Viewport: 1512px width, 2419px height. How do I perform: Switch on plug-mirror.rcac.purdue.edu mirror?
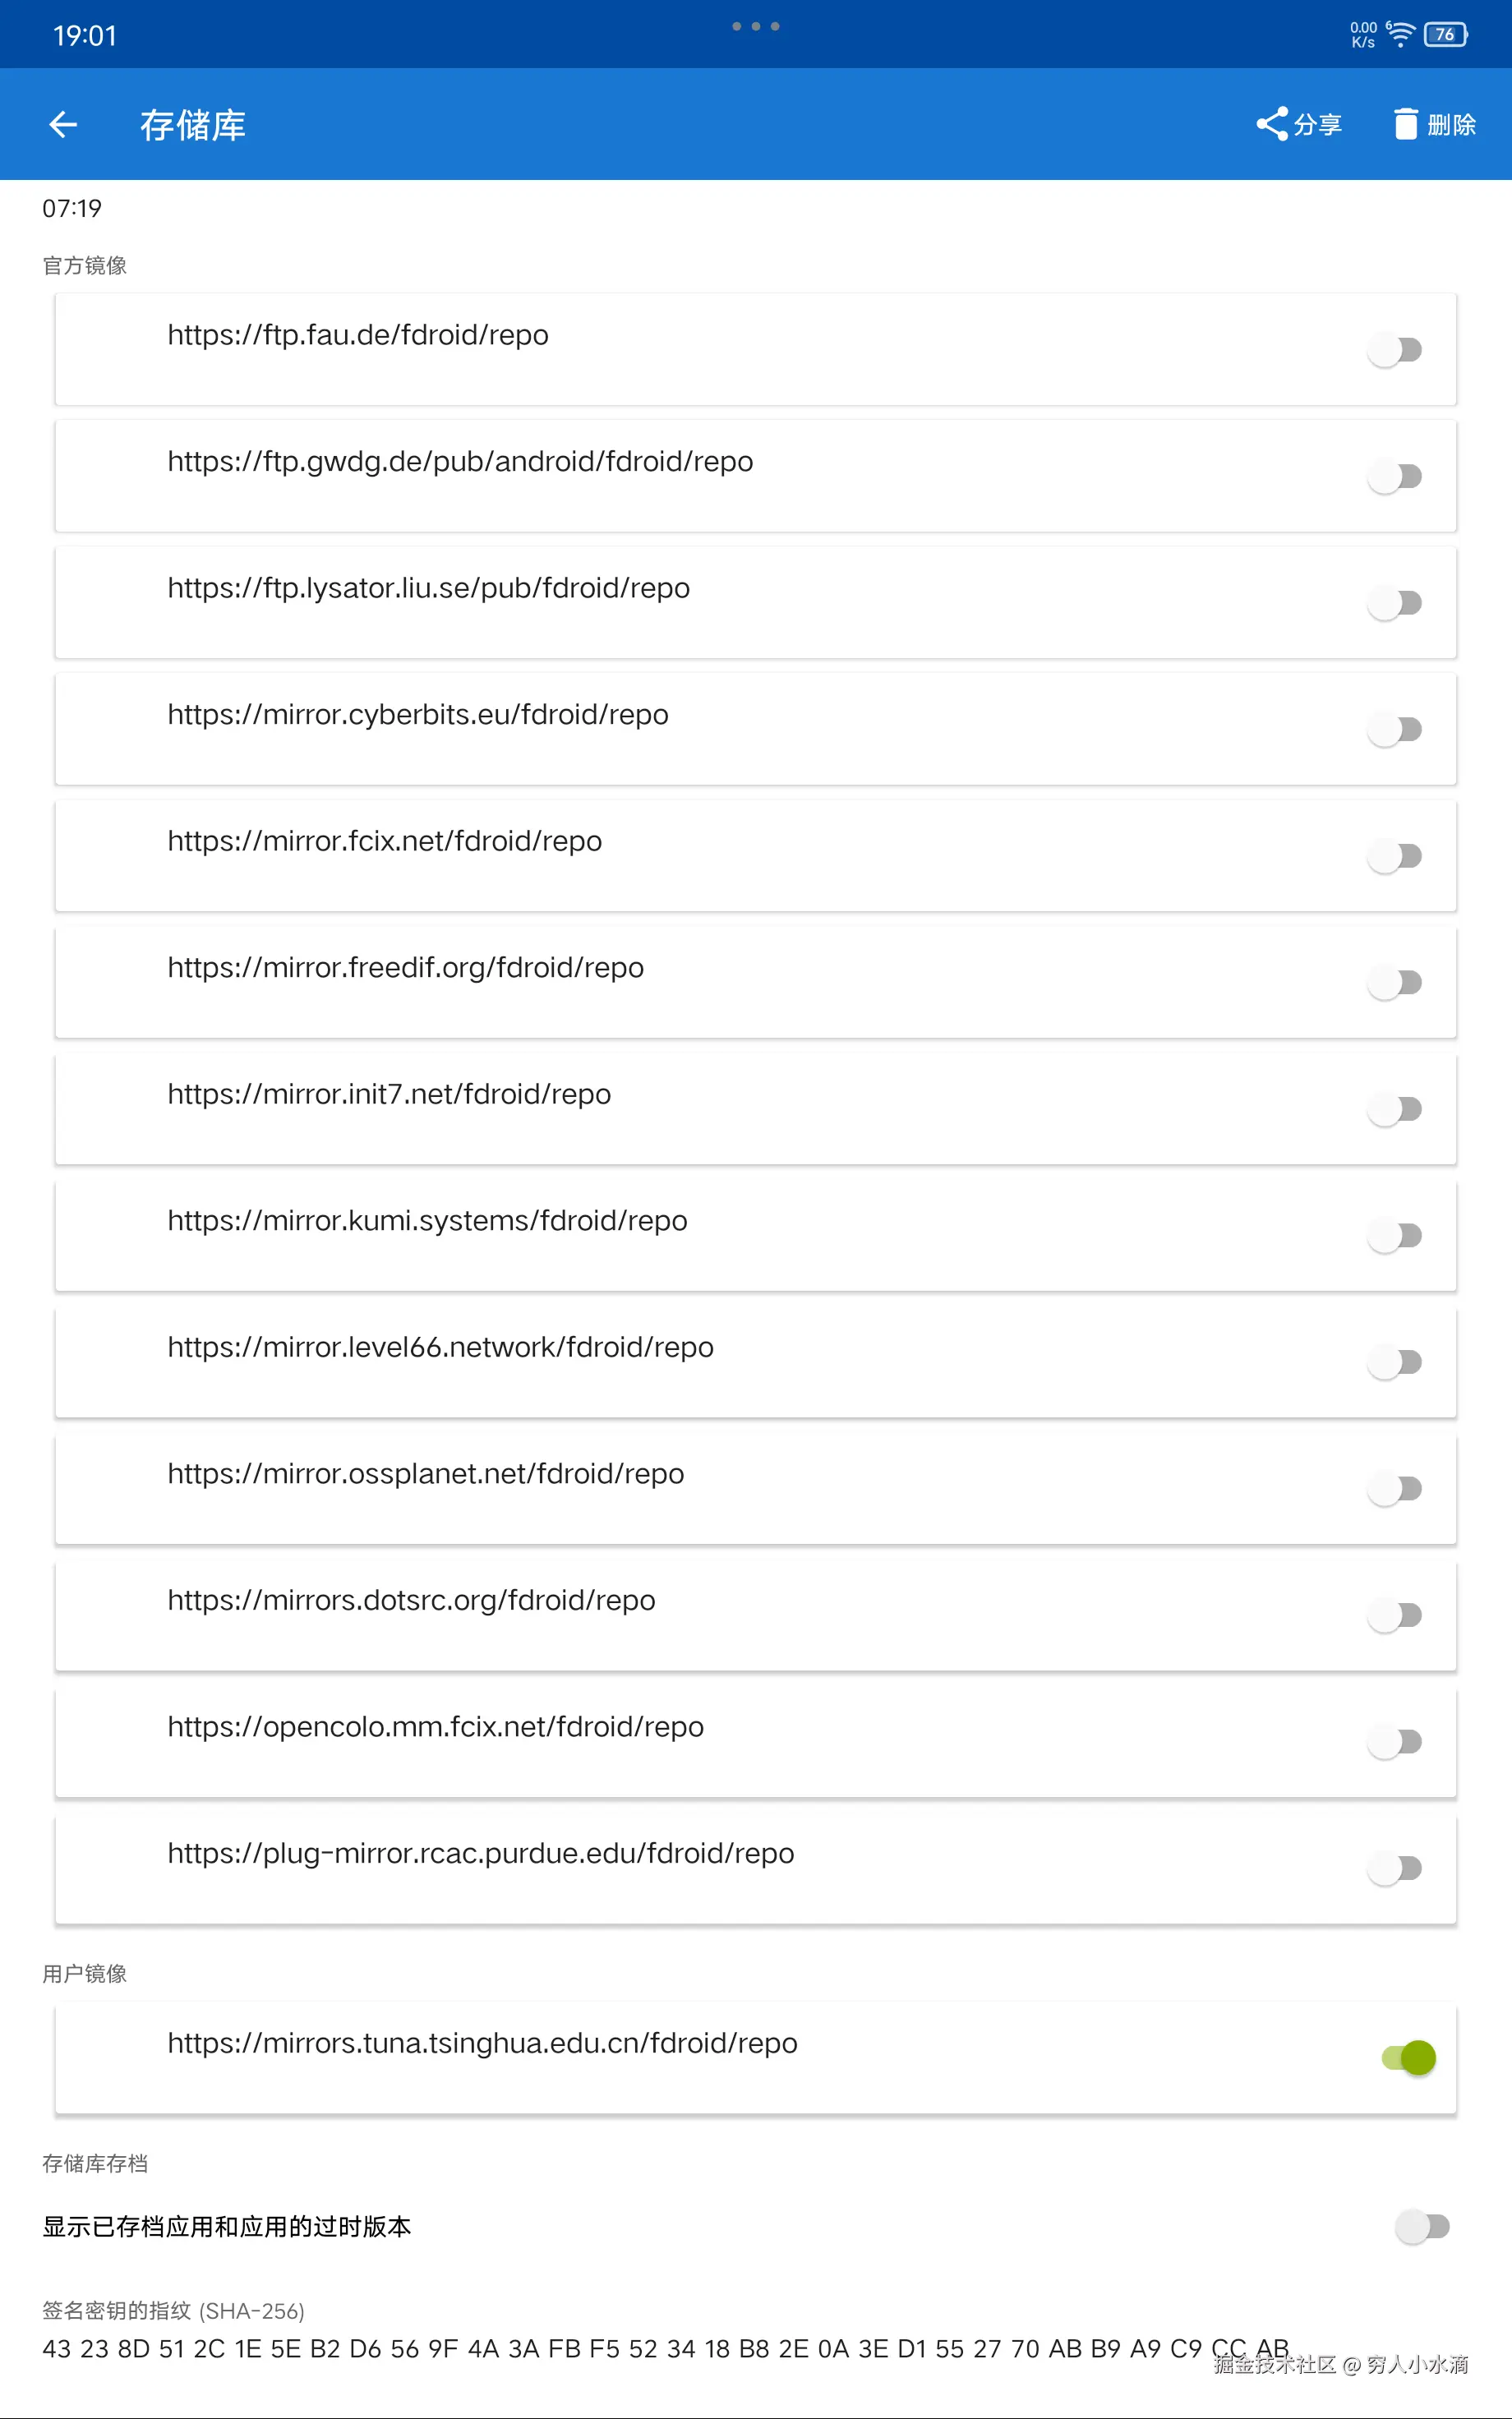[1395, 1868]
